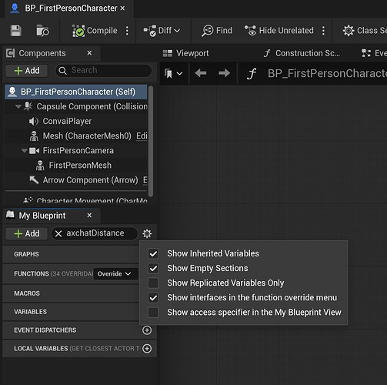The image size is (387, 385).
Task: Open Class Settings
Action: tap(365, 31)
